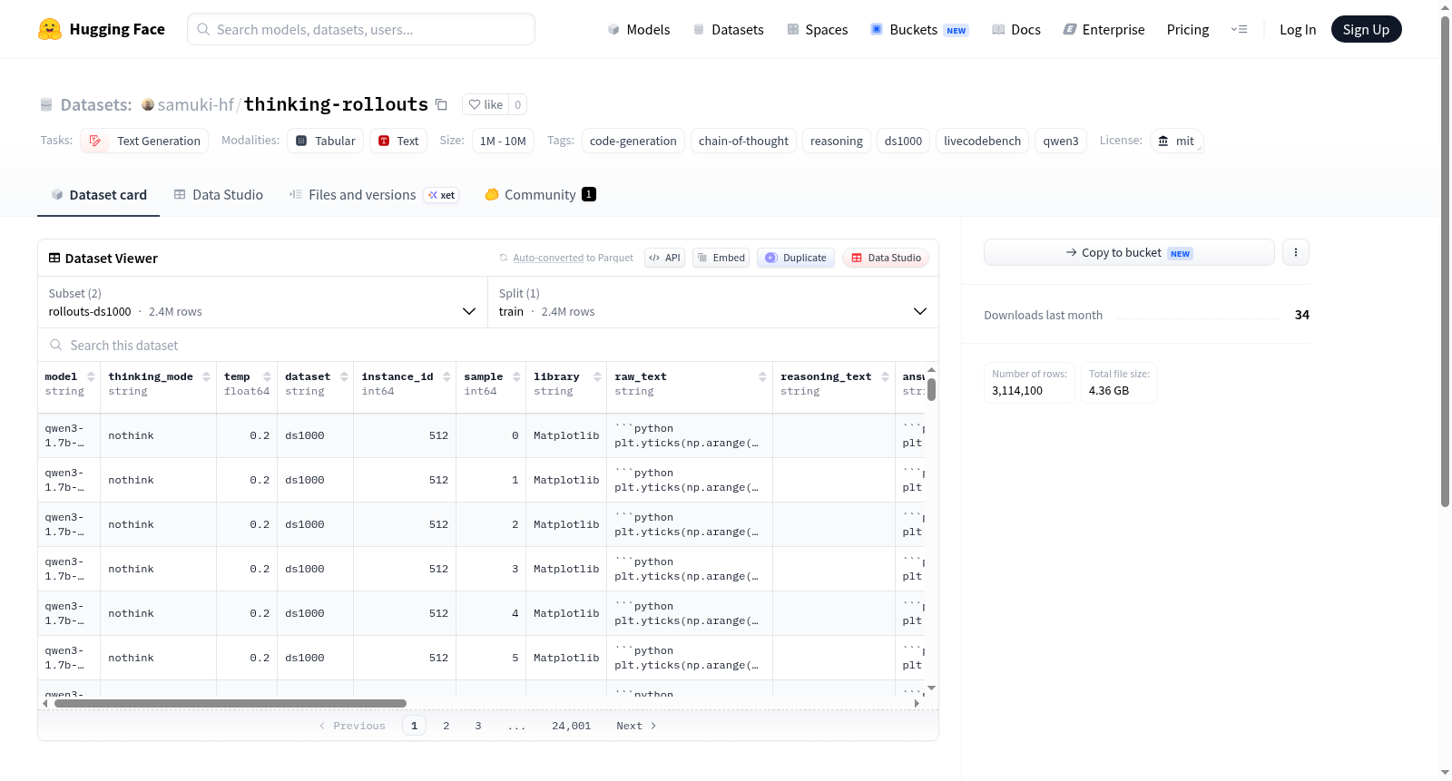Click the livecodebench tag
Screen dimensions: 1452x781
click(x=982, y=141)
